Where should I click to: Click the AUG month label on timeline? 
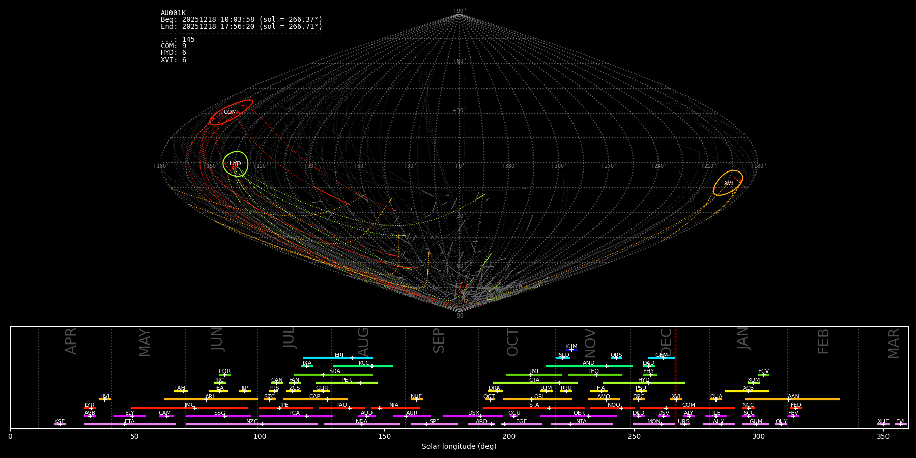pos(363,341)
